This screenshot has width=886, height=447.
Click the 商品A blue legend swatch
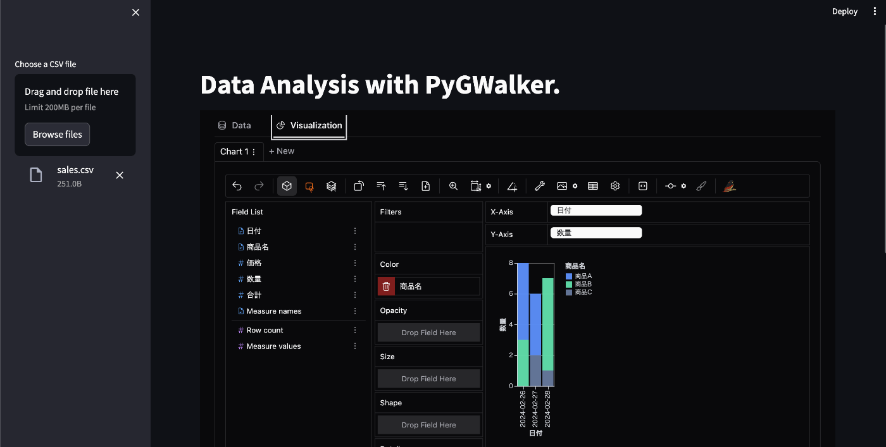click(569, 276)
